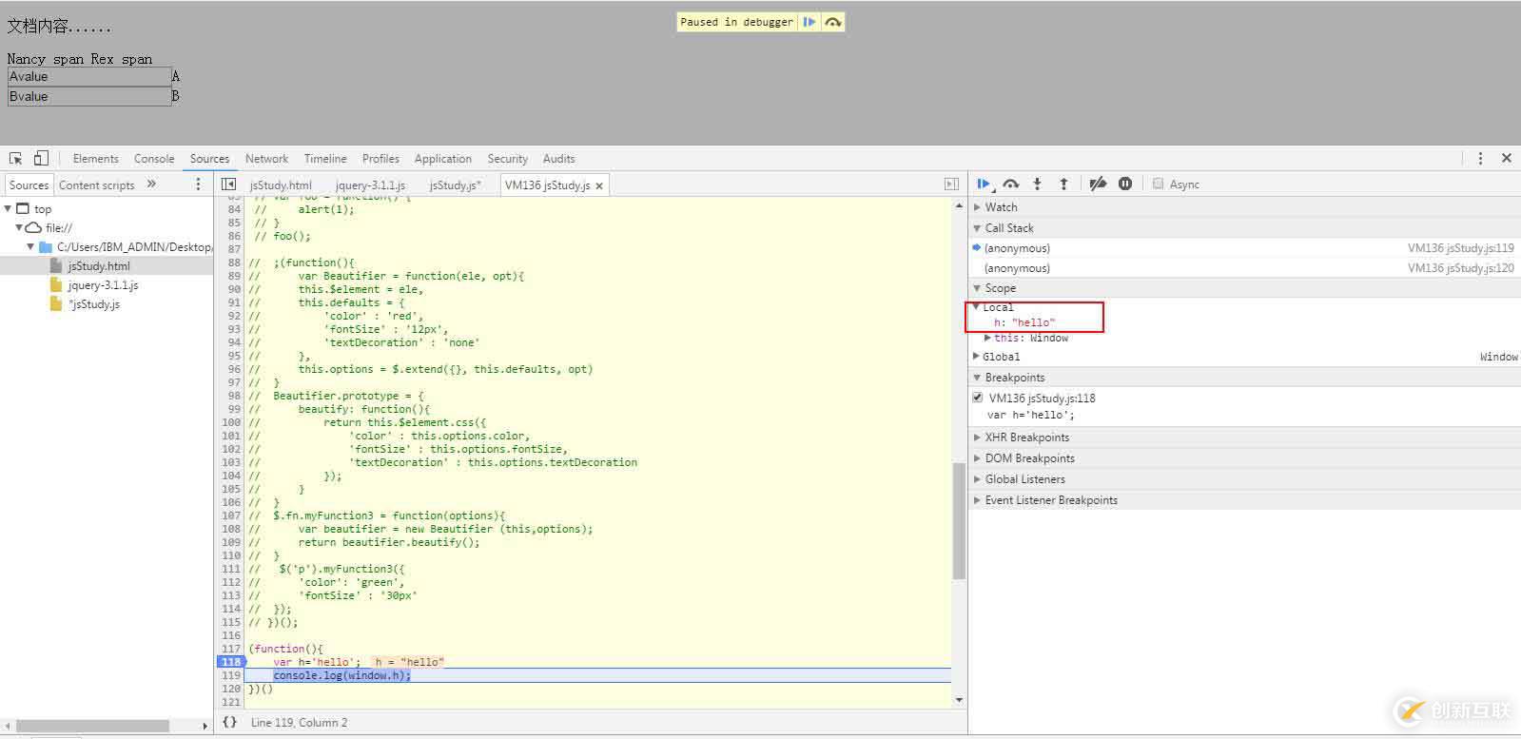Select second (anonymous) frame at jsStudy.js:120

coord(1244,268)
